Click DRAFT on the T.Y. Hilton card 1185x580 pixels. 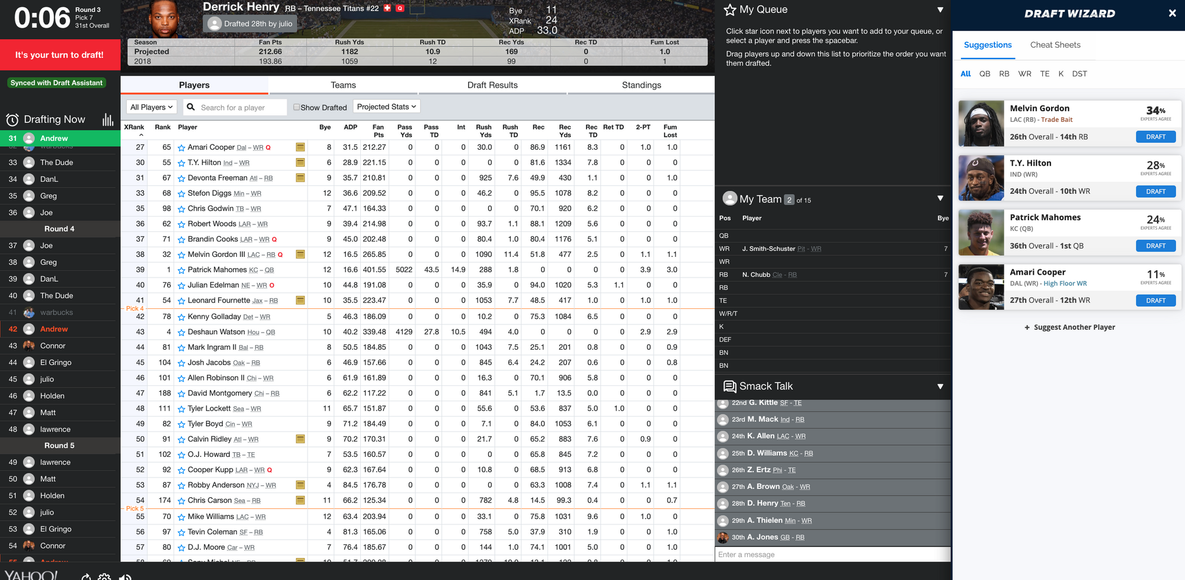1156,192
